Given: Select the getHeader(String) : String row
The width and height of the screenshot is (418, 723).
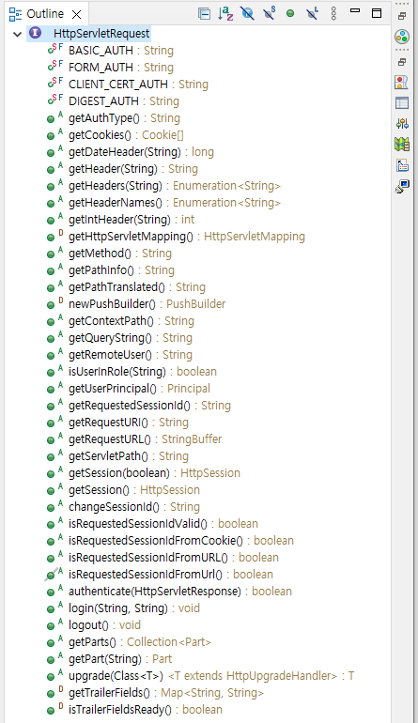Looking at the screenshot, I should pos(123,169).
